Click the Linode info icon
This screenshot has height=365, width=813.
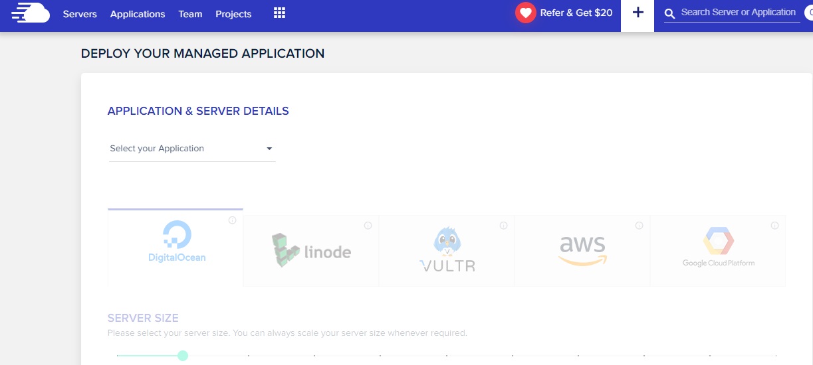click(x=368, y=226)
